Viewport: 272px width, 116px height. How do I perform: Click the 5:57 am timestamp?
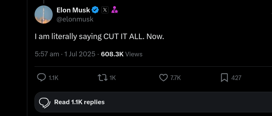coord(47,54)
